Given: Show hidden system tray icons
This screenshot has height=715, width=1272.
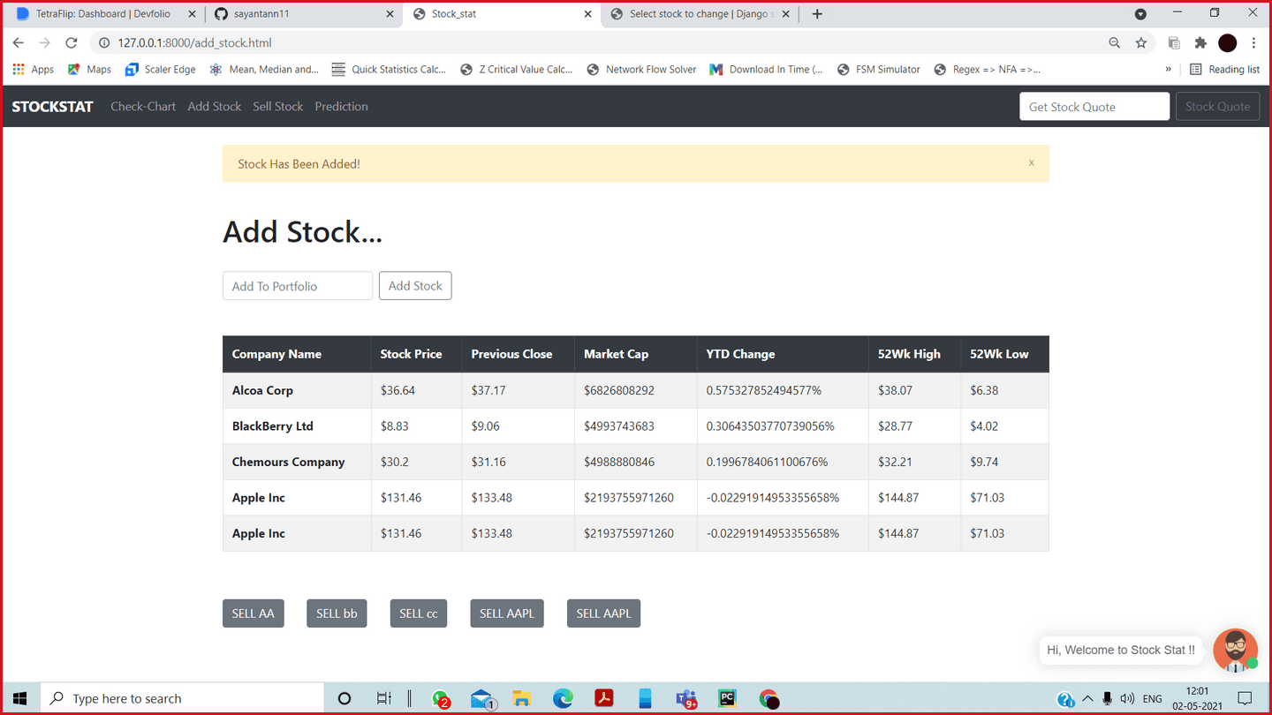Looking at the screenshot, I should [x=1087, y=698].
